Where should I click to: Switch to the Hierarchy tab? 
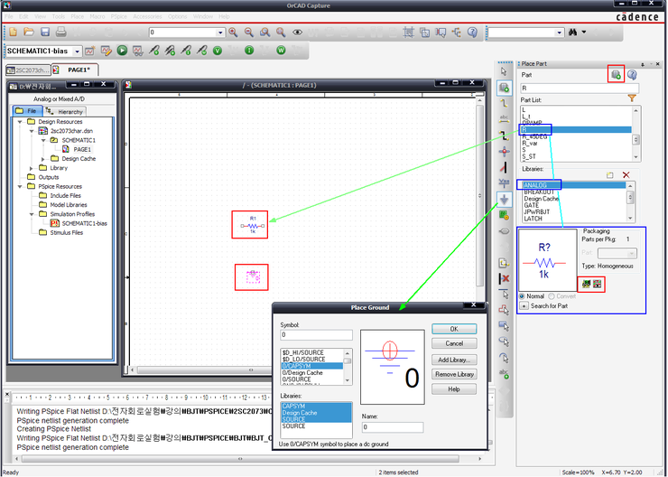pos(60,110)
